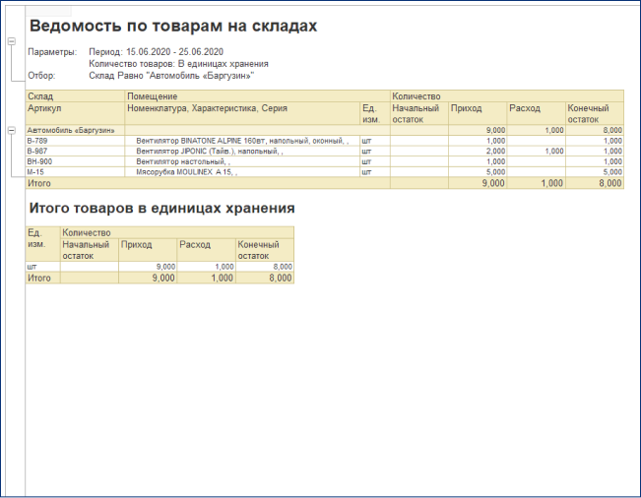Select Итого Приход 9,000 in main table

[478, 183]
